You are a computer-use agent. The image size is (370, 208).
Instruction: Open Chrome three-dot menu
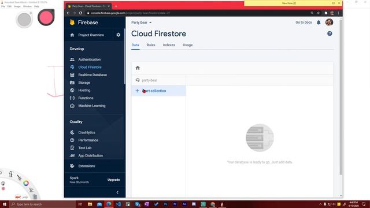[338, 13]
